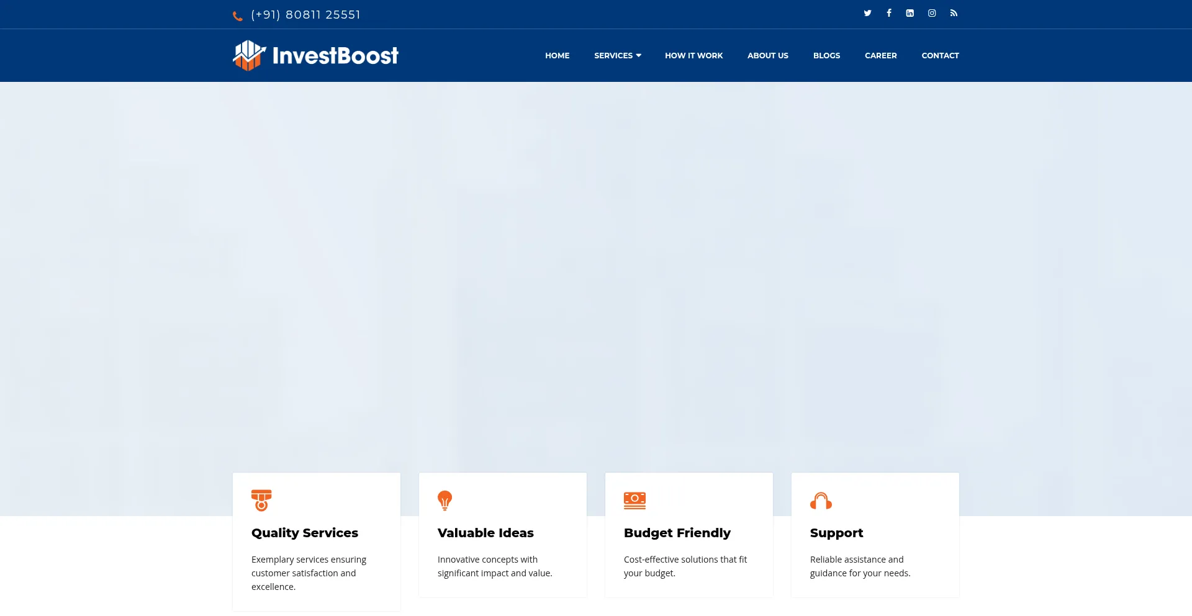The height and width of the screenshot is (616, 1192).
Task: Click the Budget Friendly money icon
Action: [x=634, y=500]
